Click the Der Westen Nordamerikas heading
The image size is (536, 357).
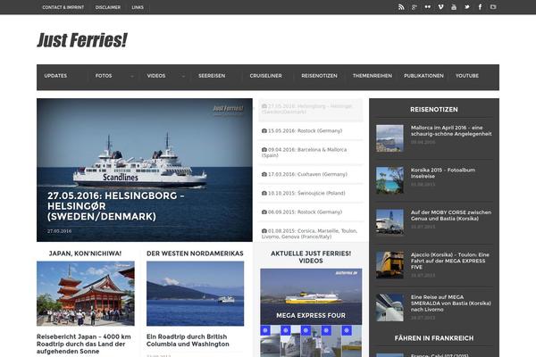click(195, 253)
